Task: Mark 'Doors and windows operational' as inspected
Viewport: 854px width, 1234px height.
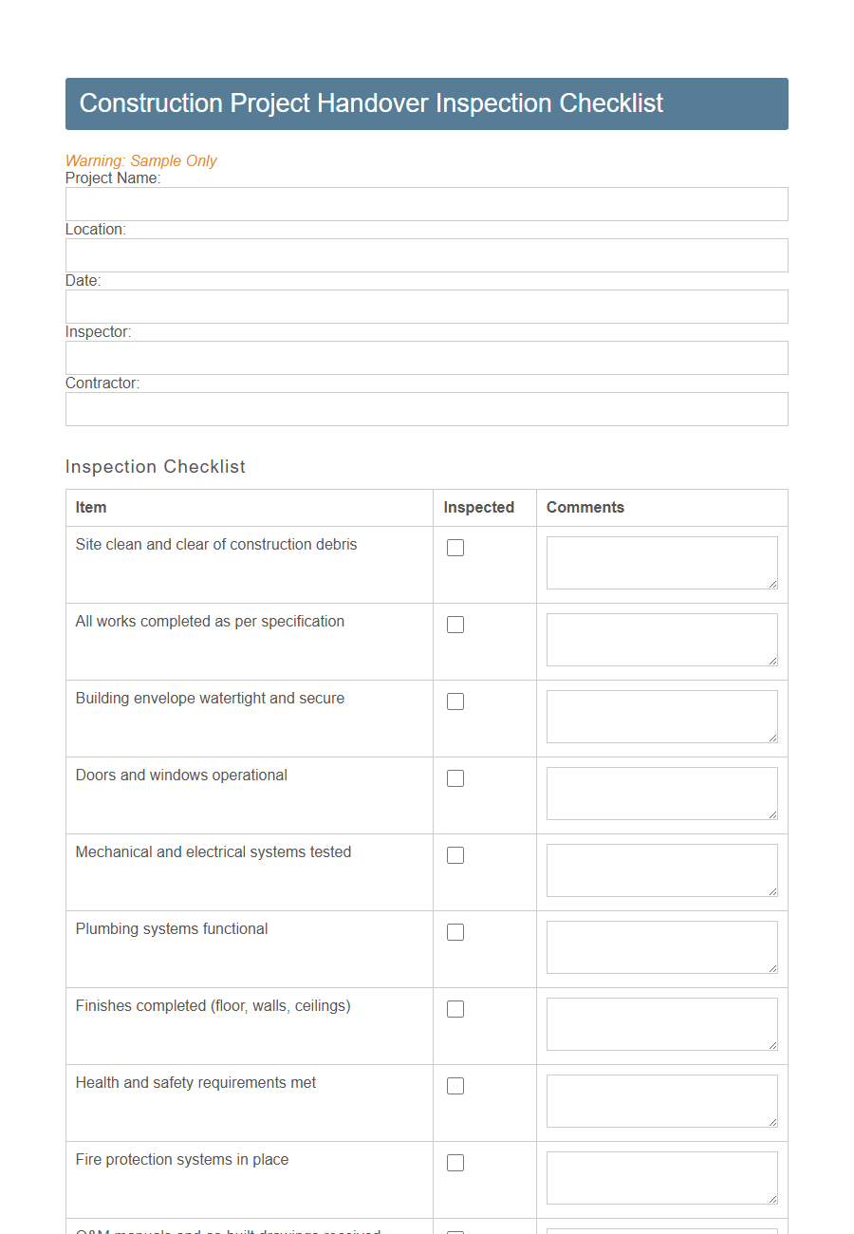Action: click(455, 778)
